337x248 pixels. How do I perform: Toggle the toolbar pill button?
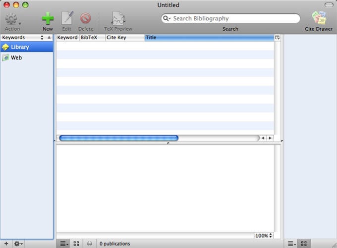click(x=329, y=5)
